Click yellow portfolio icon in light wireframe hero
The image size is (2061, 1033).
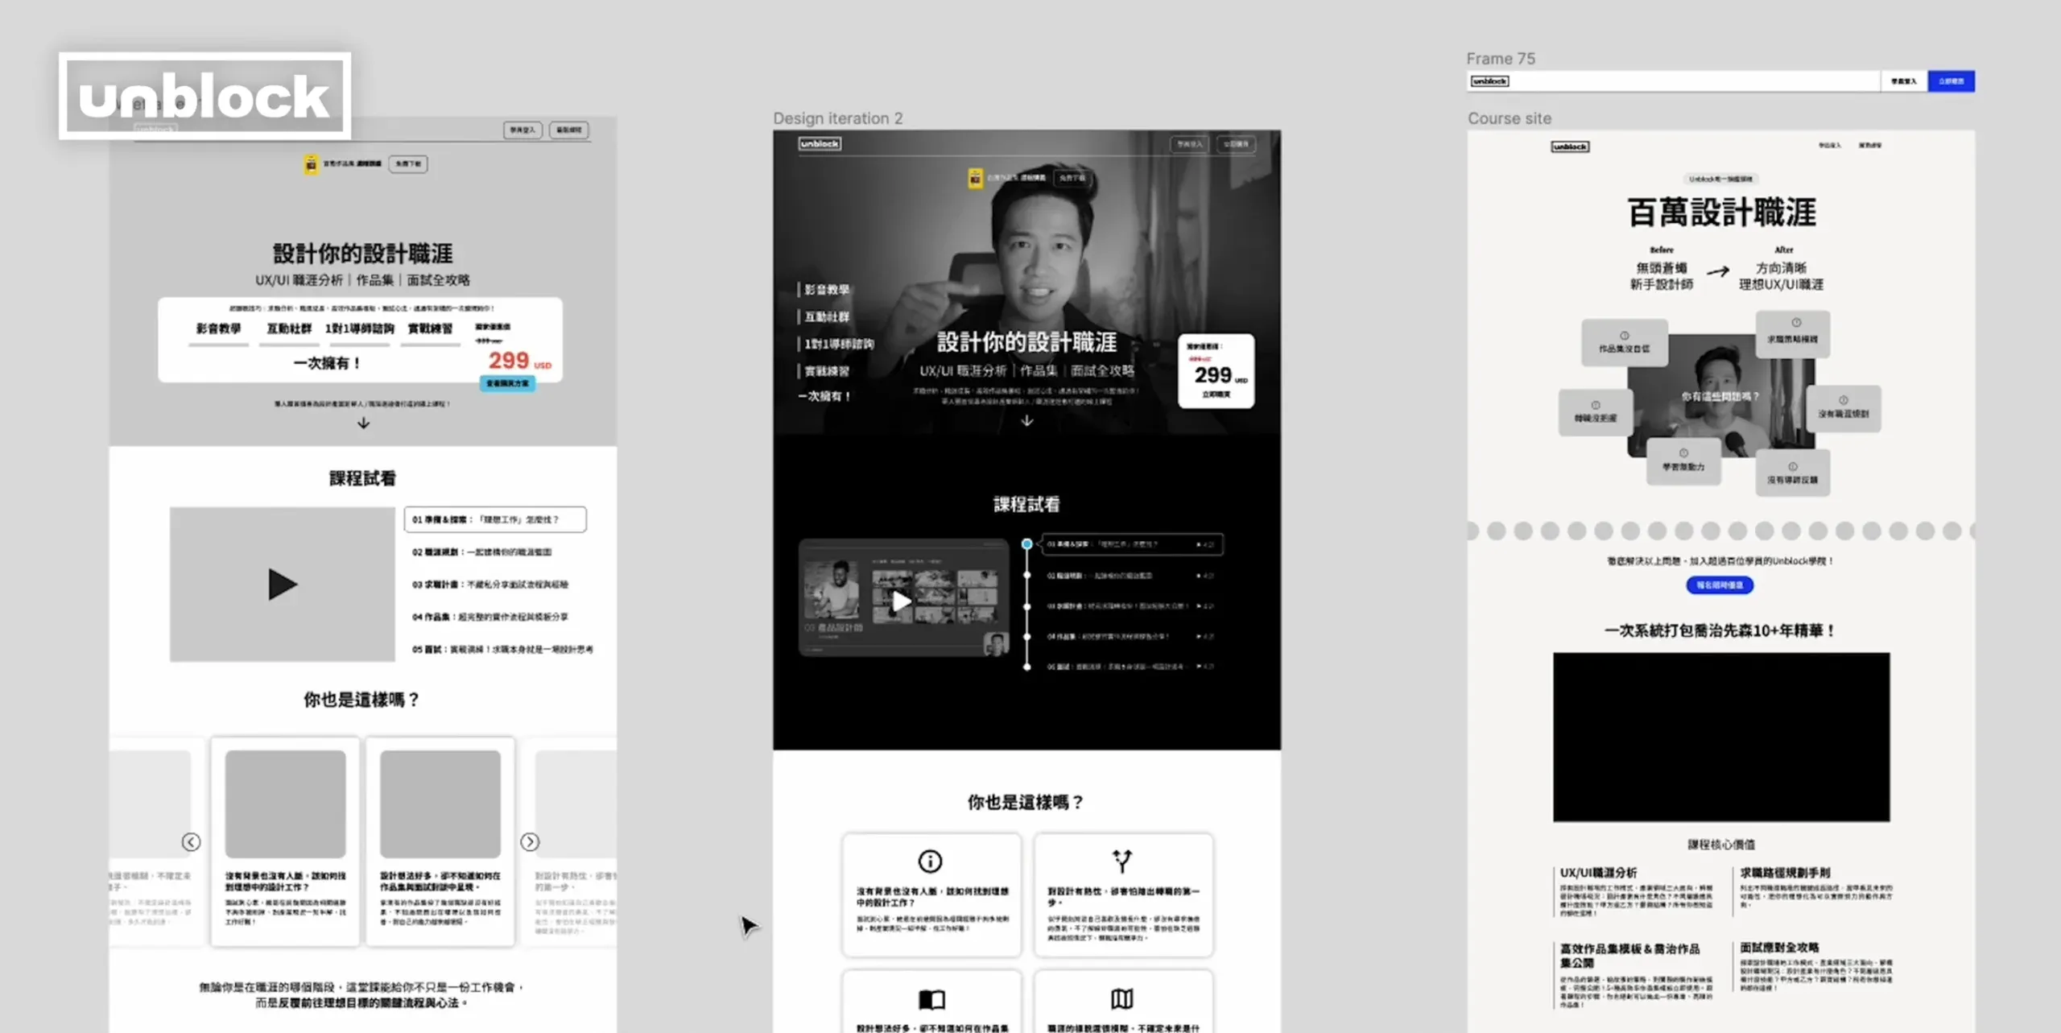[x=311, y=164]
